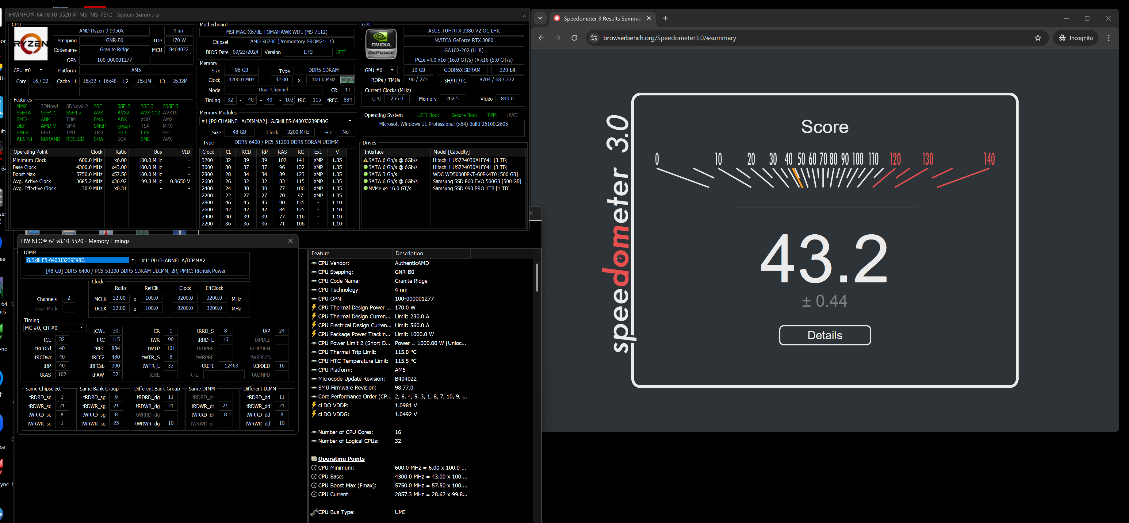Select WDC WD5000BPKT-60PK4T0 drive entry
This screenshot has width=1129, height=523.
443,175
